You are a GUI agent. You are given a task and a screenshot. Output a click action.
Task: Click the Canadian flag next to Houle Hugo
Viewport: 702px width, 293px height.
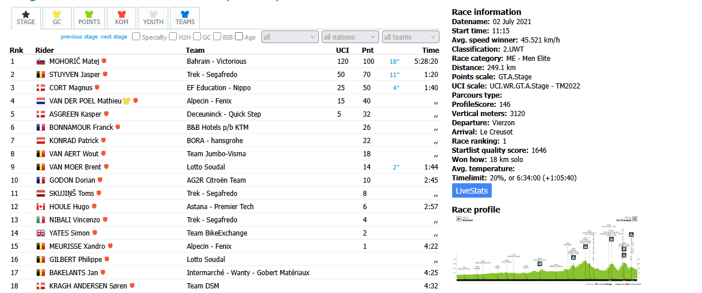click(41, 207)
